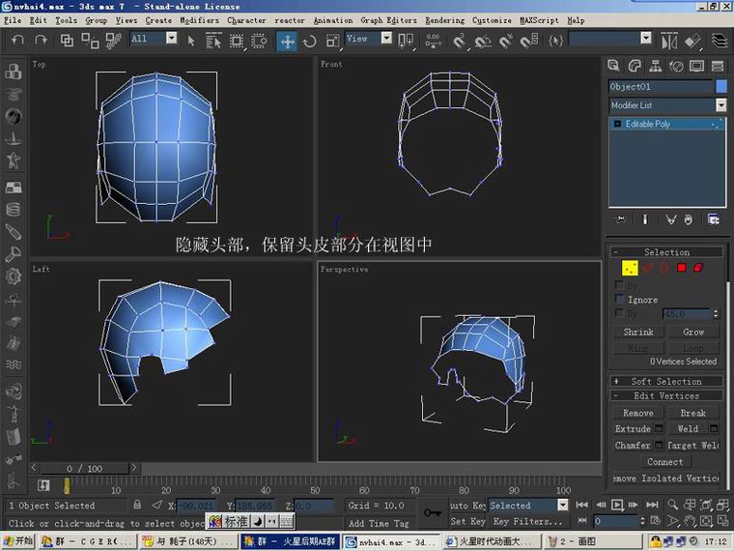
Task: Click Make Unique icon in stack
Action: coord(670,219)
